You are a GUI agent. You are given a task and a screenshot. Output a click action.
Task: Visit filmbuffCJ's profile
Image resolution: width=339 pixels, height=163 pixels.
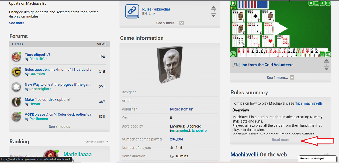pyautogui.click(x=38, y=59)
